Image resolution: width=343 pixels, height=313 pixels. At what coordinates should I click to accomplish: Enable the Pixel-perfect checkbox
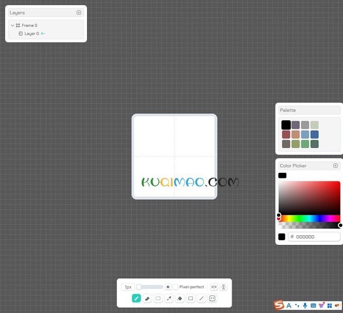pyautogui.click(x=175, y=287)
